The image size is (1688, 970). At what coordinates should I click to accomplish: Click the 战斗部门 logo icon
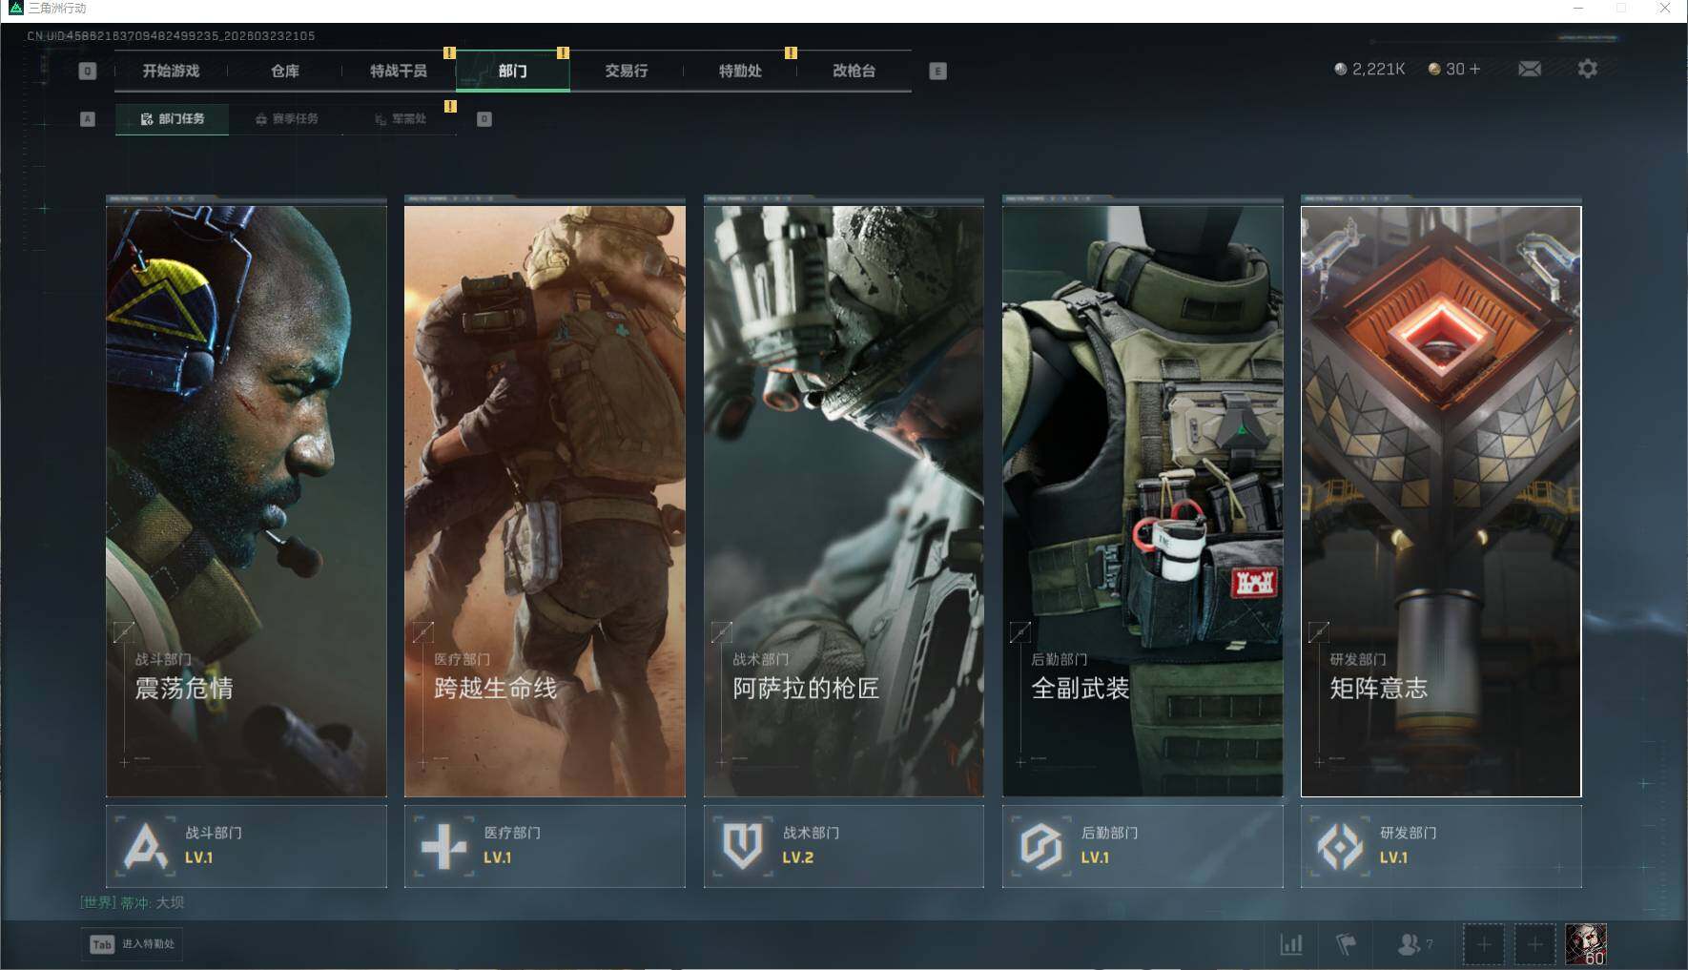pos(145,846)
